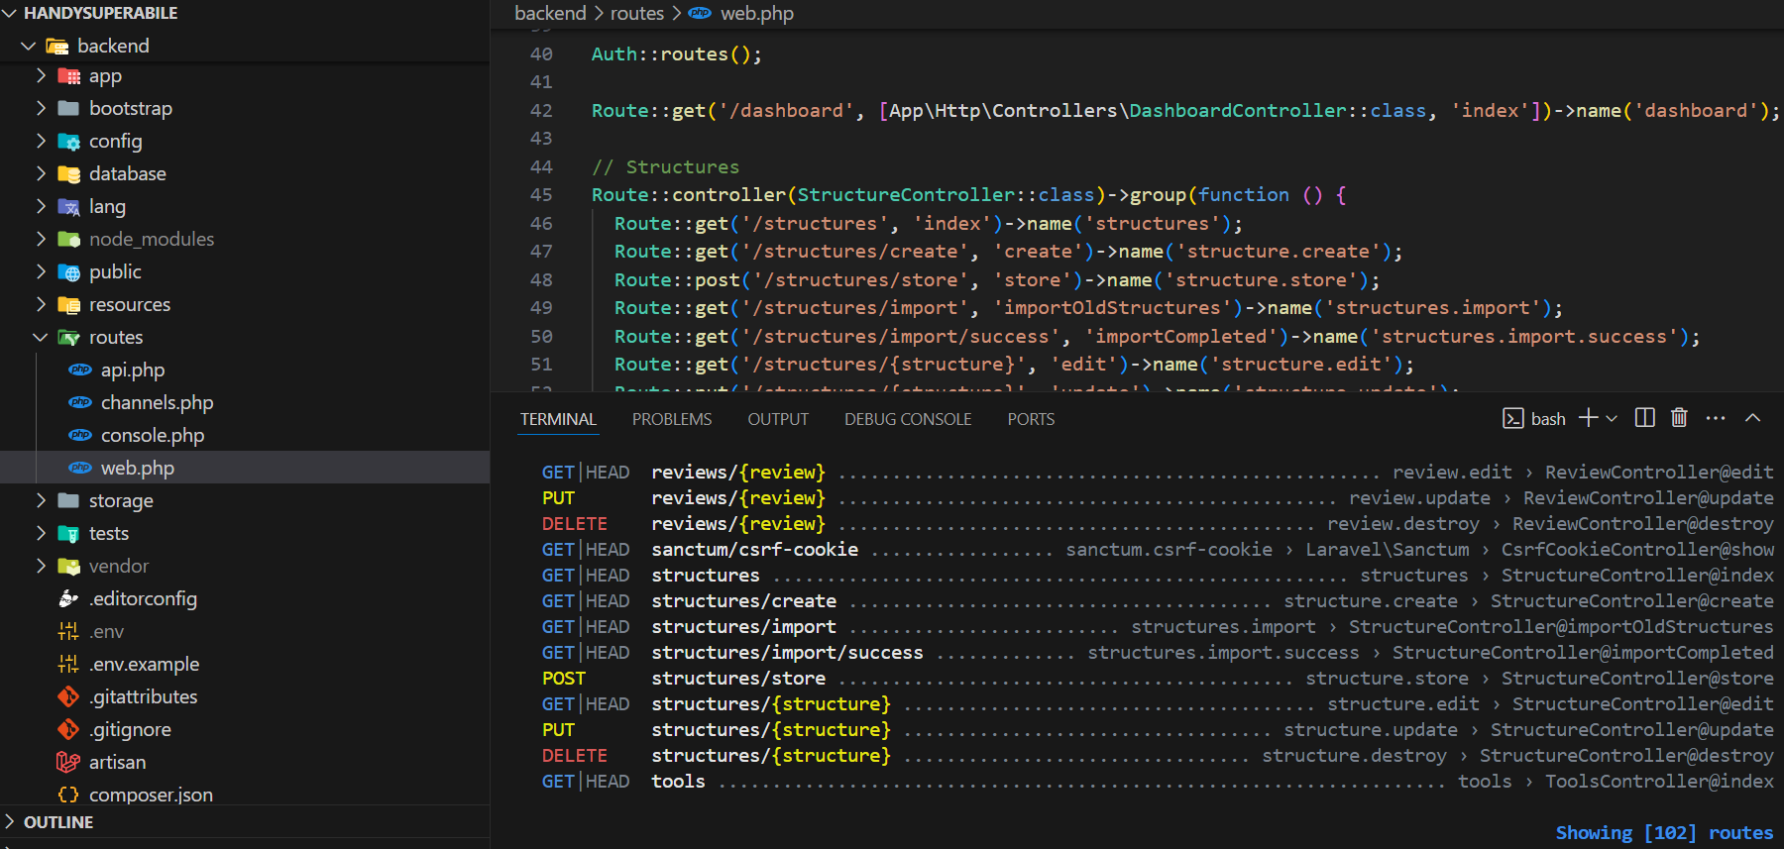The width and height of the screenshot is (1784, 849).
Task: Collapse the backend folder
Action: point(29,46)
